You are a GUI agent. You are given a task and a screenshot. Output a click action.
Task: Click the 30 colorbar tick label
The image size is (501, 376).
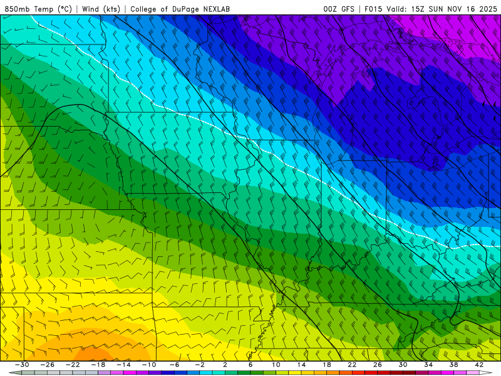click(403, 365)
